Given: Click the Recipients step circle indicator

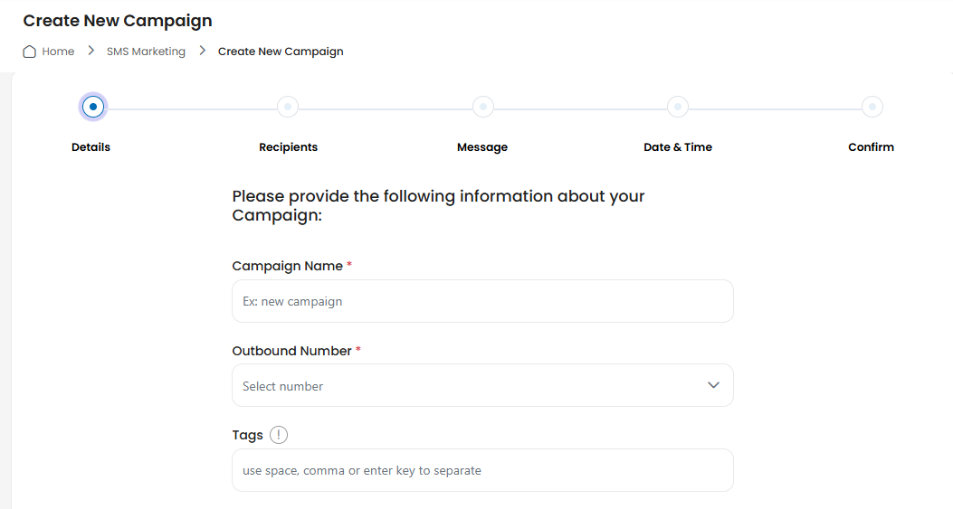Looking at the screenshot, I should click(x=288, y=107).
